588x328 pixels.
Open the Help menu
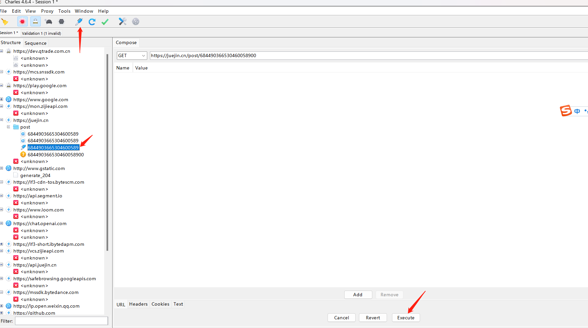click(x=103, y=11)
